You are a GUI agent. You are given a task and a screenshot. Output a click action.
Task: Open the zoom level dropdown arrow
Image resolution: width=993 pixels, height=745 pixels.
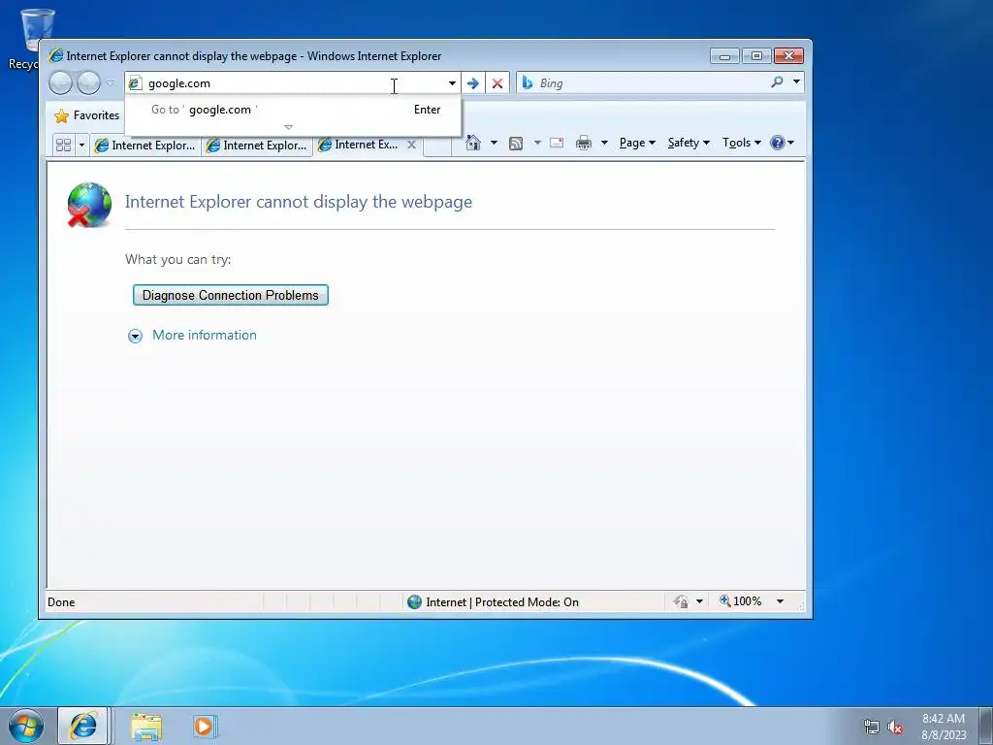(781, 601)
